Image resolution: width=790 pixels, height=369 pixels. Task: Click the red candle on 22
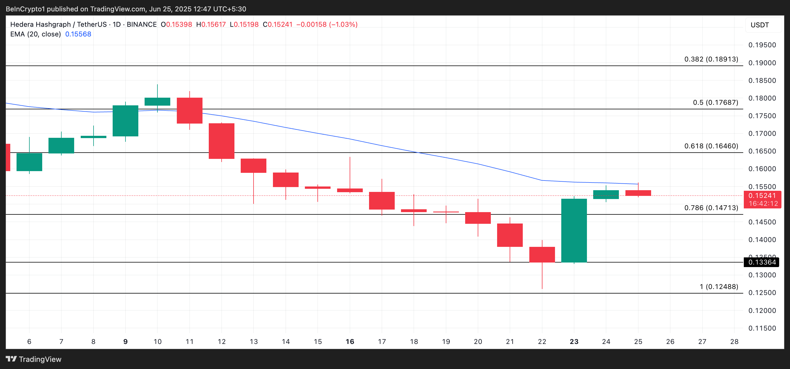[542, 254]
